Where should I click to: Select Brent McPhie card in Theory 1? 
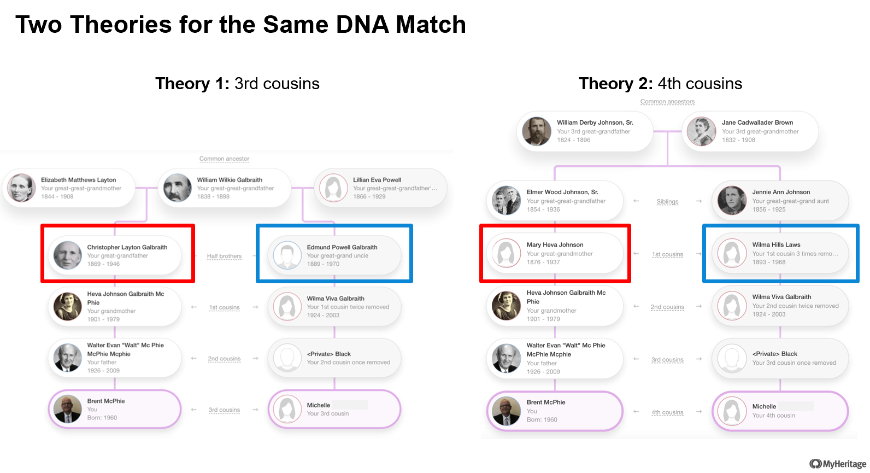tap(115, 409)
